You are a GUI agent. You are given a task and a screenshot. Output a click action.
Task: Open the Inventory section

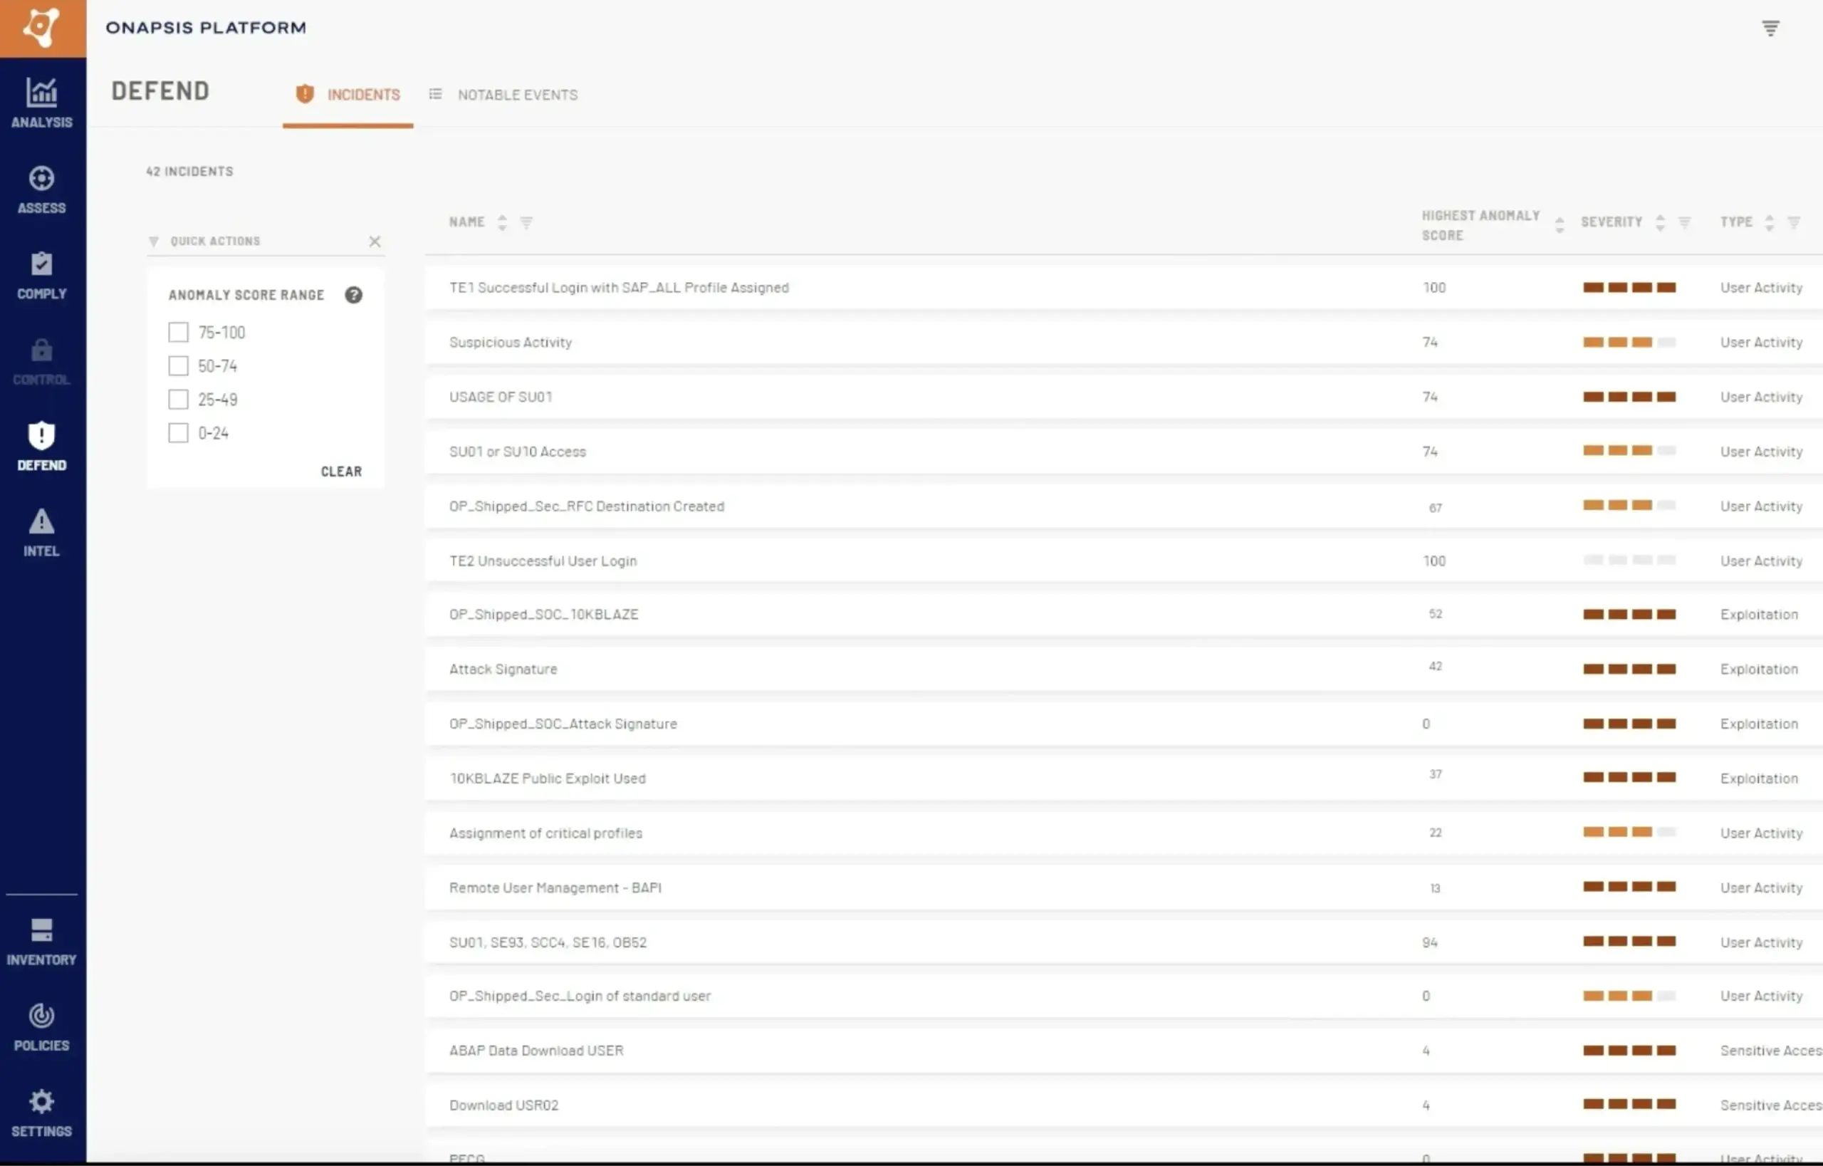(x=41, y=941)
